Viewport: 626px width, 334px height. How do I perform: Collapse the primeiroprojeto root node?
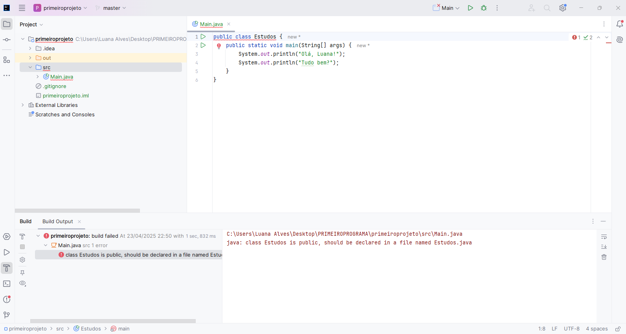(x=23, y=39)
